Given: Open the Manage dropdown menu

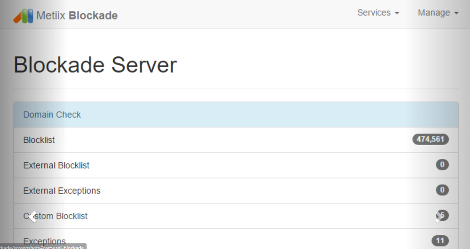Looking at the screenshot, I should [438, 13].
